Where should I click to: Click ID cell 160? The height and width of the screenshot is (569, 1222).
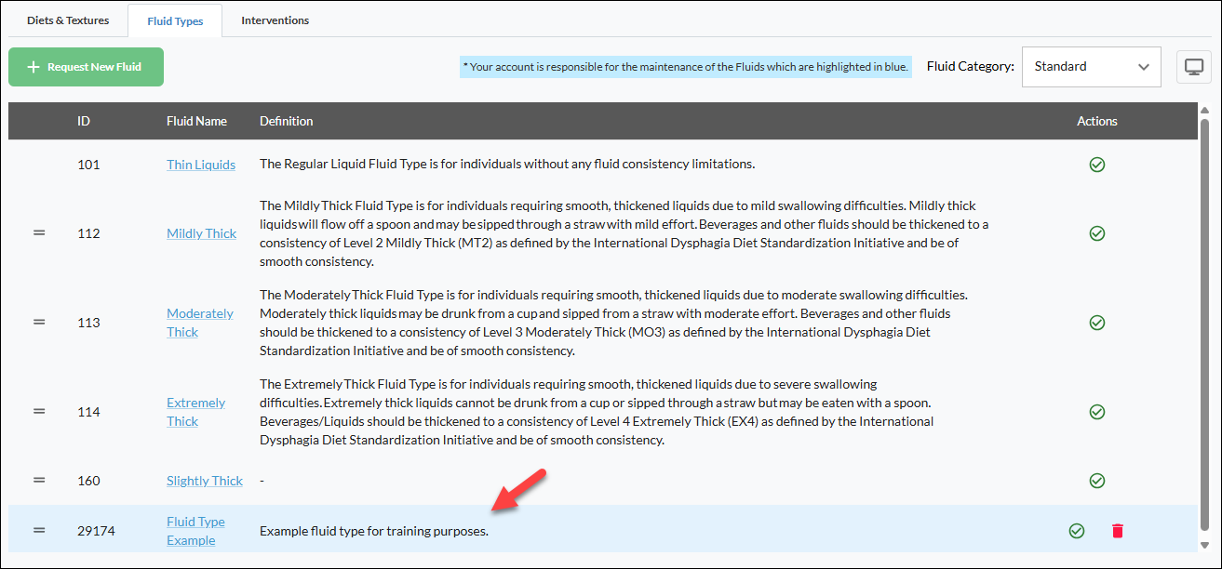88,481
